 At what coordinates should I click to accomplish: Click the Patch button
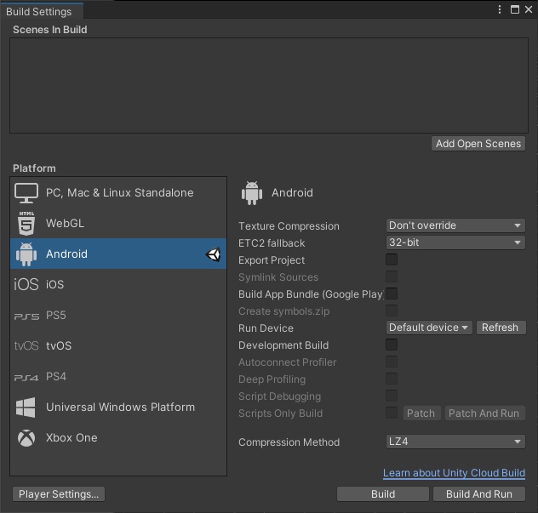[x=421, y=413]
